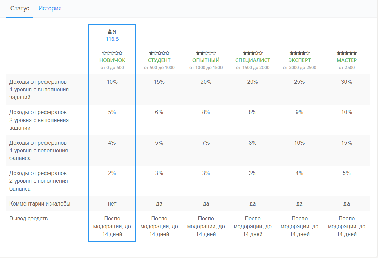Viewport: 378px width, 258px height.
Task: Click the two-star rating above ОПЫТНЫЙ
Action: click(x=206, y=53)
